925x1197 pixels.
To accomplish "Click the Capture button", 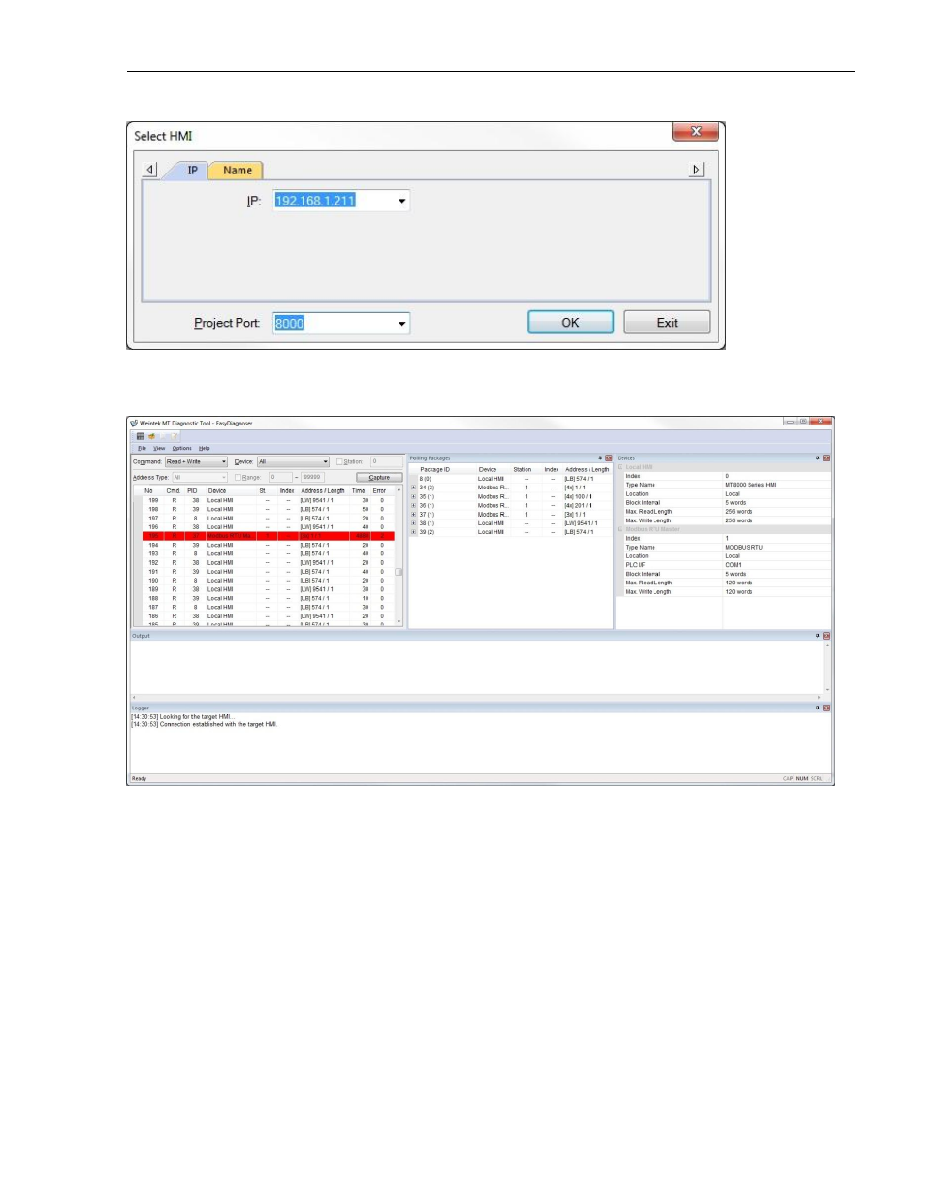I will 379,477.
